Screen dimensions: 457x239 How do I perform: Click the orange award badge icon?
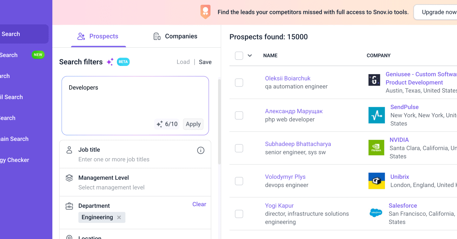click(x=205, y=12)
